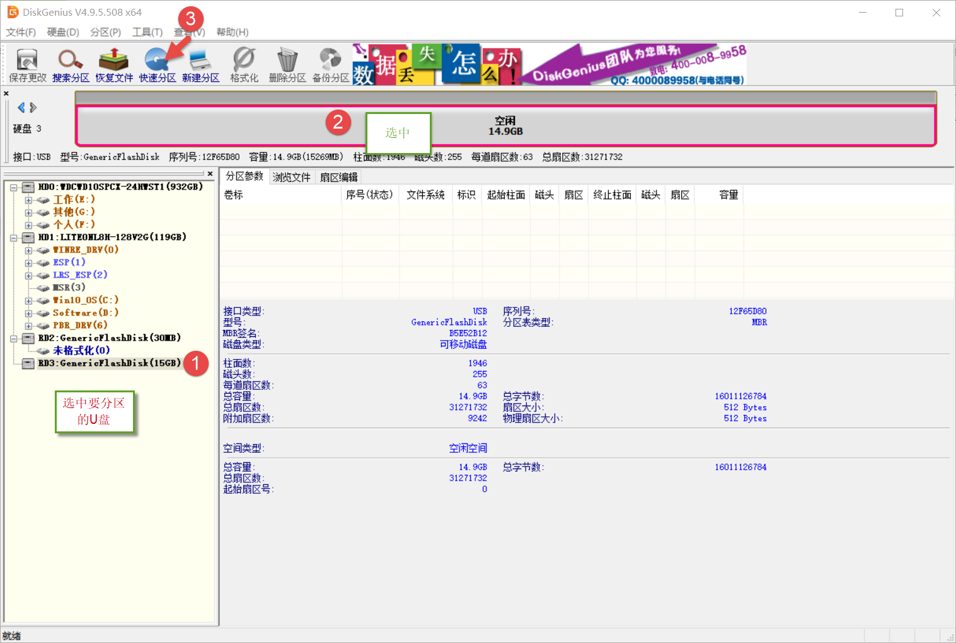Select the LRS_ESP(2) partition

(x=80, y=275)
